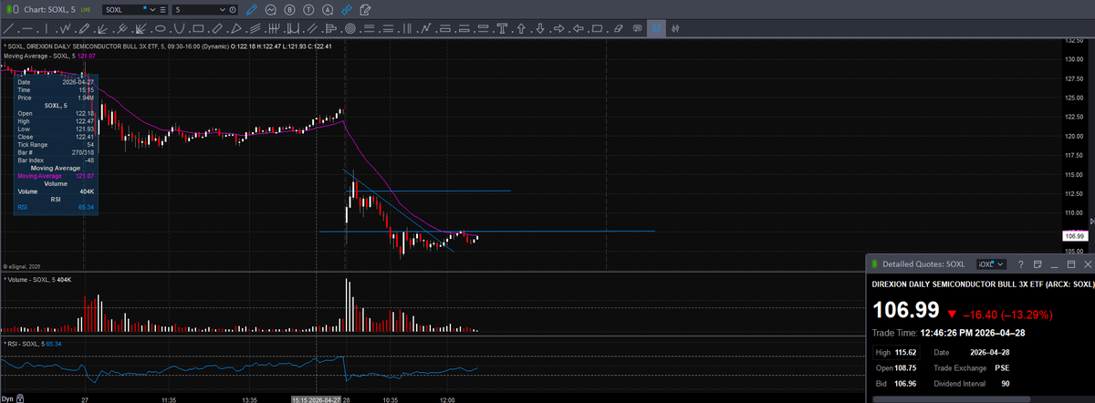Select the trend line drawing tool
Viewport: 1095px width, 403px height.
[9, 28]
